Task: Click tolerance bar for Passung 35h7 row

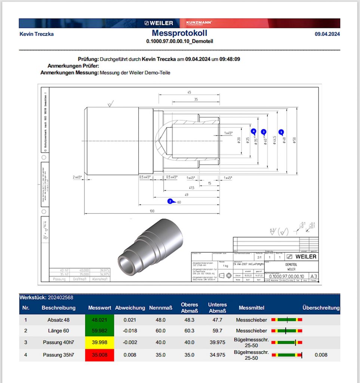Action: point(287,355)
